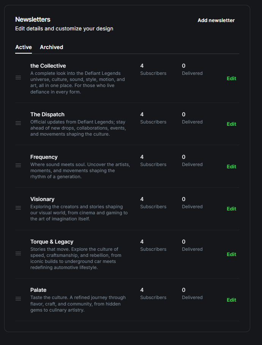Click drag handle icon beside Frequency newsletter
Image resolution: width=262 pixels, height=345 pixels.
tap(18, 165)
